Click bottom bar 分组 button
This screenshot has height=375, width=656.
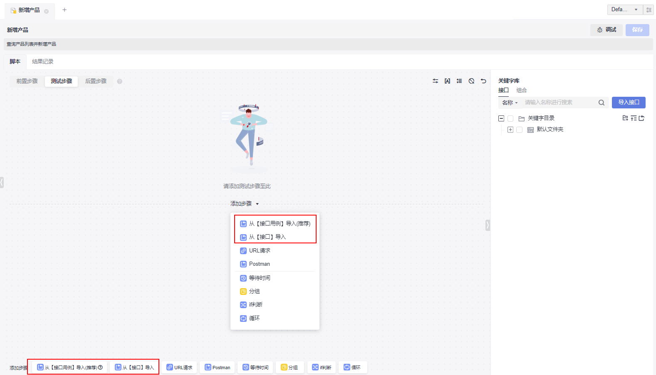290,368
